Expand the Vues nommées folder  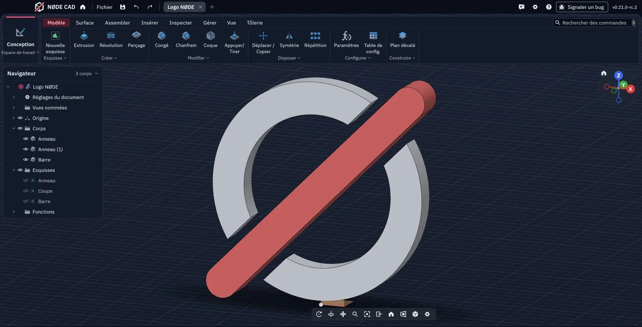tap(13, 107)
